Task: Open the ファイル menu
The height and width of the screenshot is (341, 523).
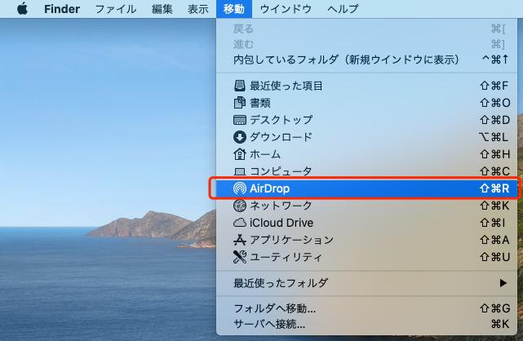Action: (116, 9)
